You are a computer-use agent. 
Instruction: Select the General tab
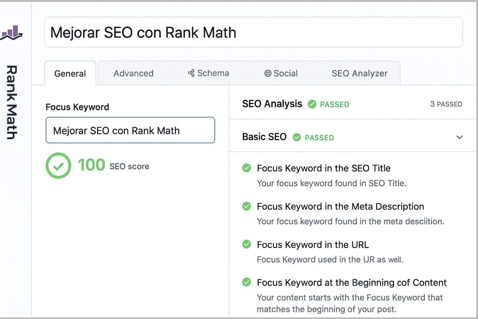coord(70,73)
